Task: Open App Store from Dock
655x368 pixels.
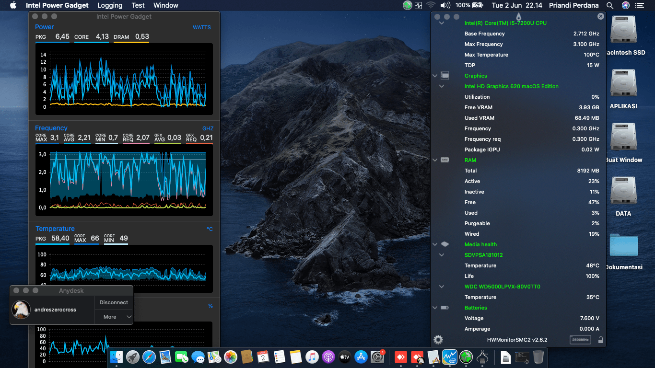Action: click(361, 356)
